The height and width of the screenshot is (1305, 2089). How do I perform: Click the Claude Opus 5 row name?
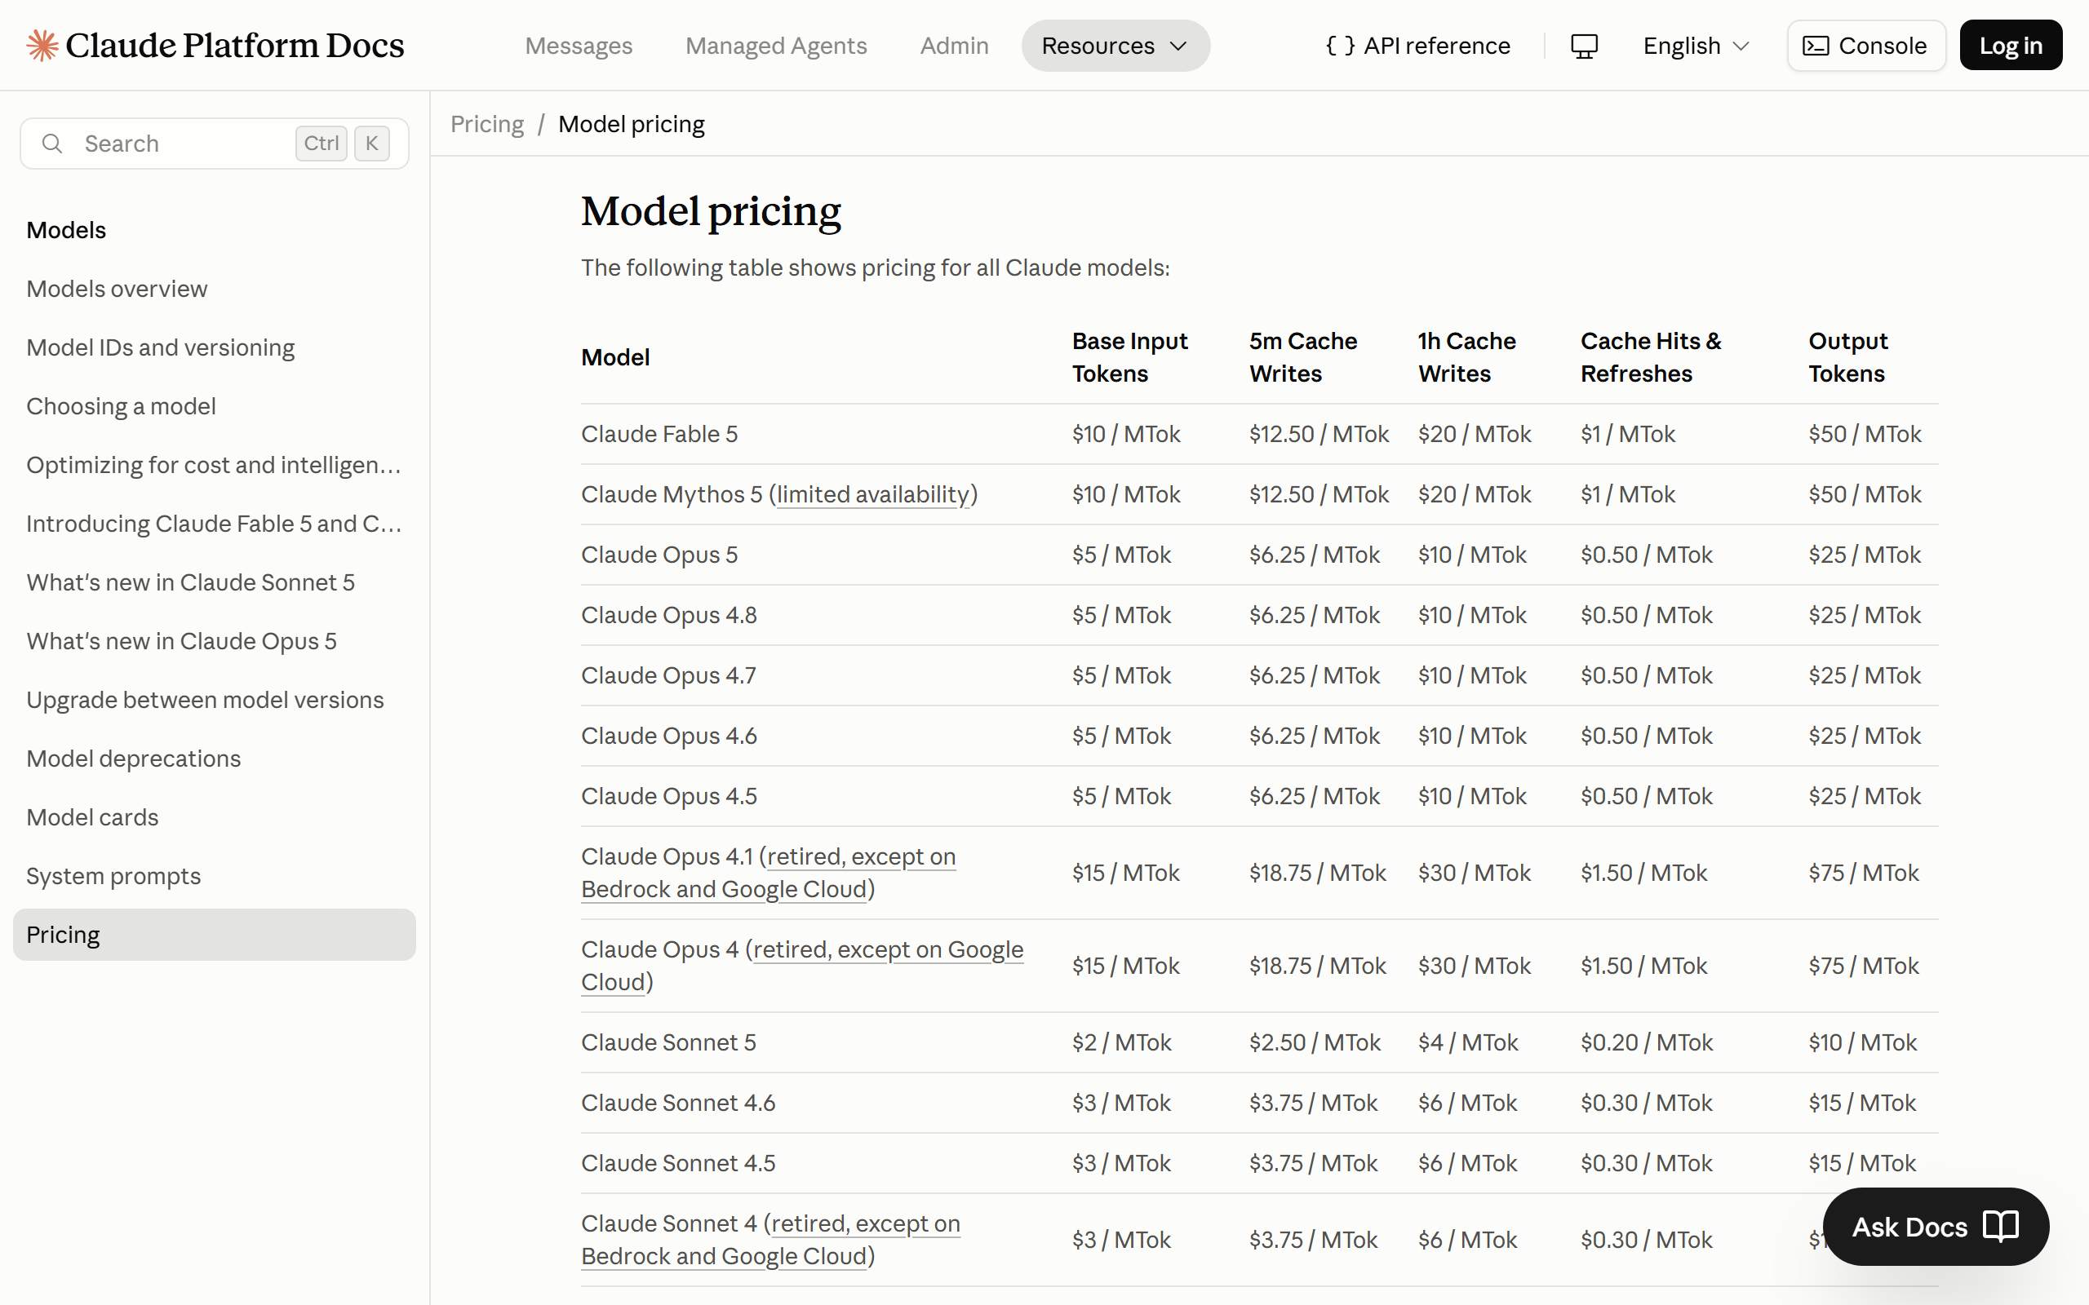(x=659, y=555)
